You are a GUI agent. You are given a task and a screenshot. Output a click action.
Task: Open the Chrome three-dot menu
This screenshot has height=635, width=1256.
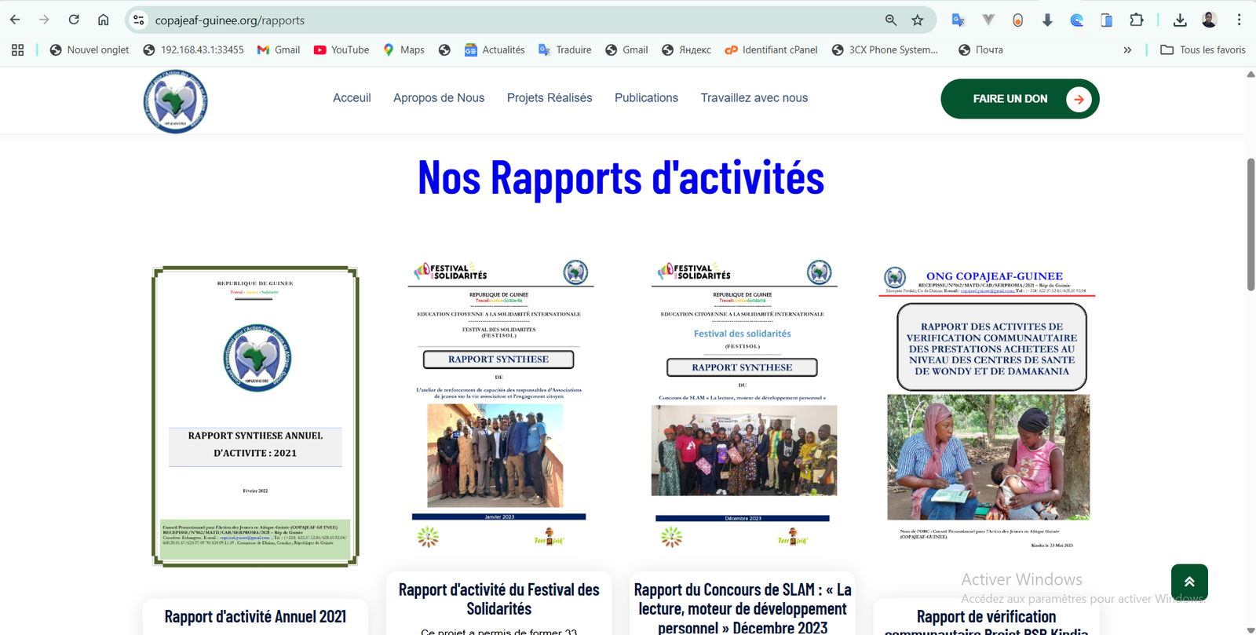click(x=1239, y=20)
